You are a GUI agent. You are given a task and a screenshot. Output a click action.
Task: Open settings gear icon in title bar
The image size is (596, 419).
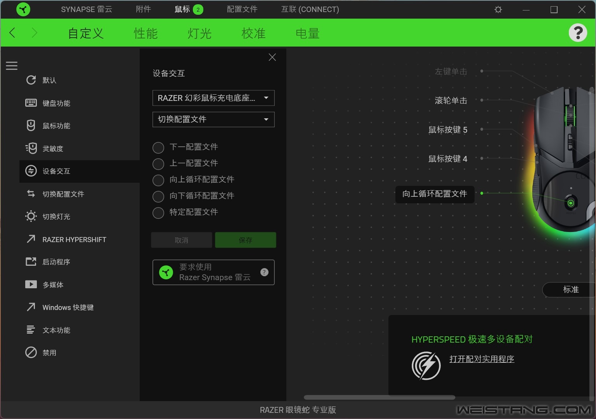pos(498,9)
